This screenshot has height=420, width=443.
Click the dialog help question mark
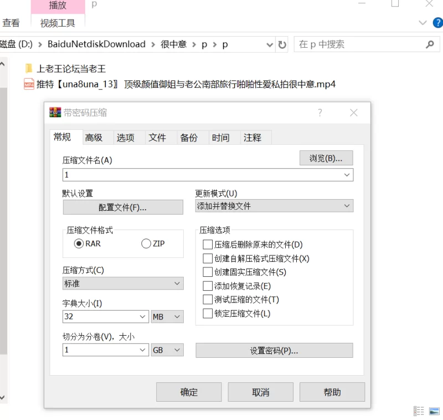click(x=320, y=113)
